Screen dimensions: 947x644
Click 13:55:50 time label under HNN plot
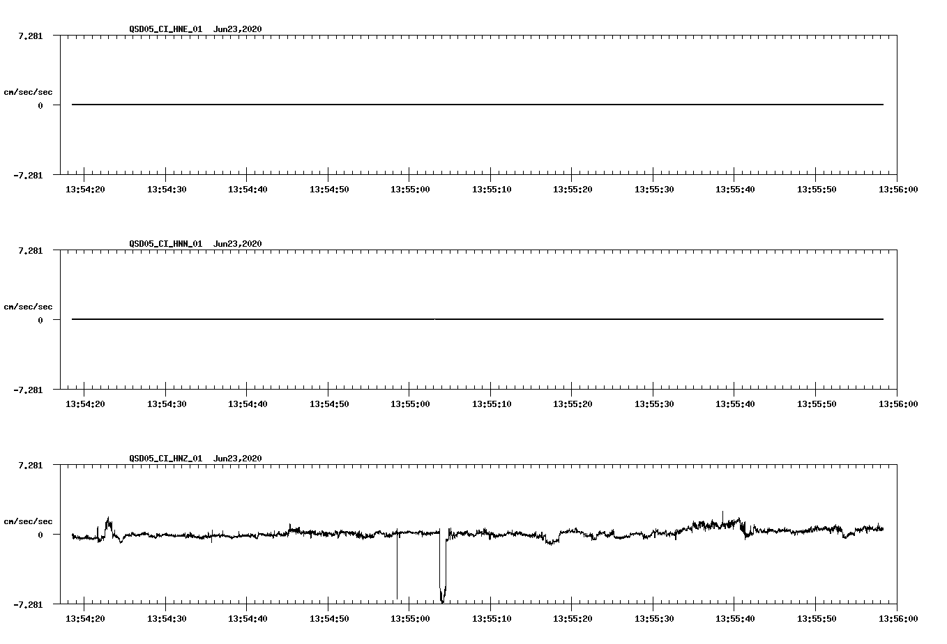coord(816,404)
